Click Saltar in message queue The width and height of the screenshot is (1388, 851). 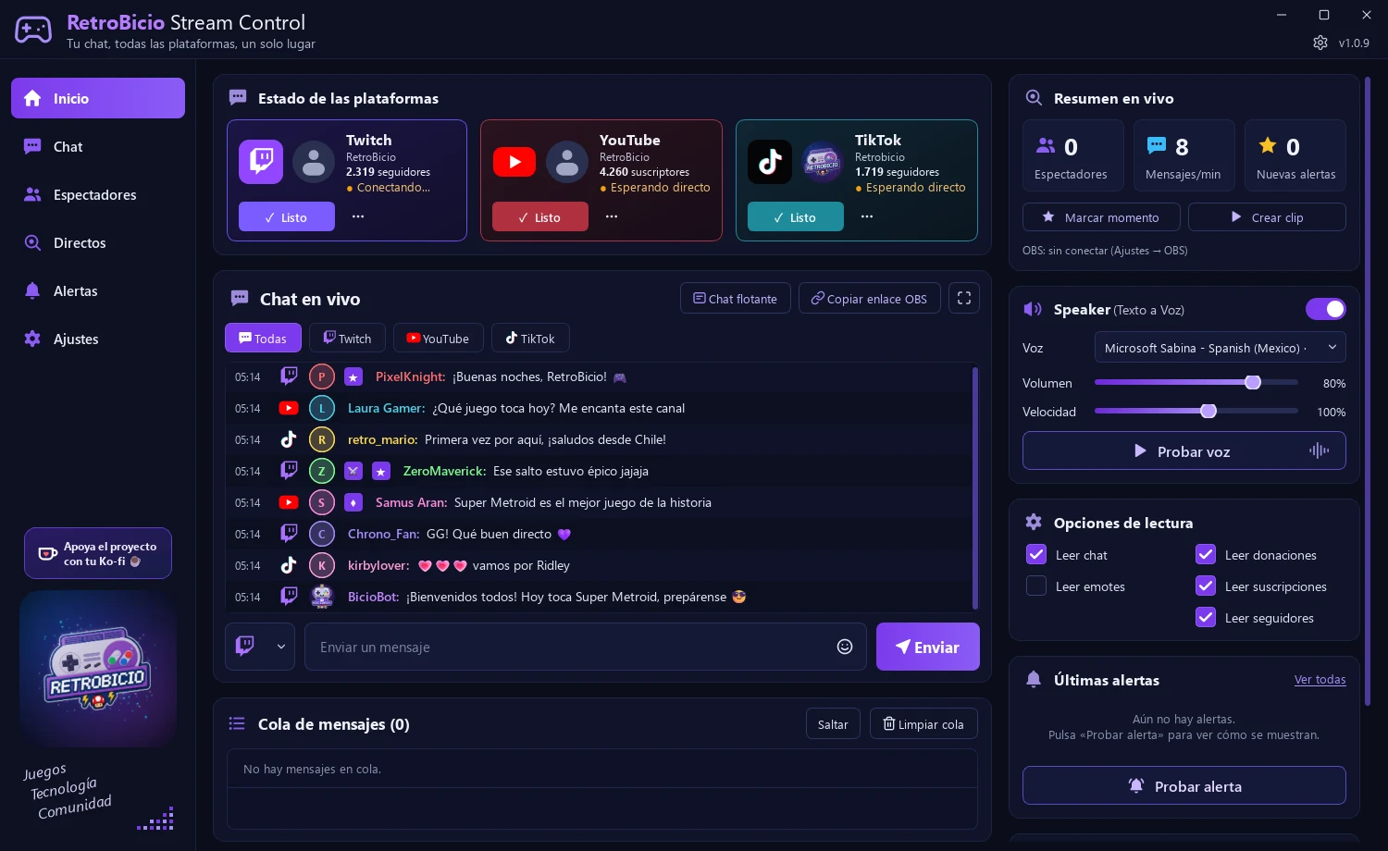click(833, 723)
